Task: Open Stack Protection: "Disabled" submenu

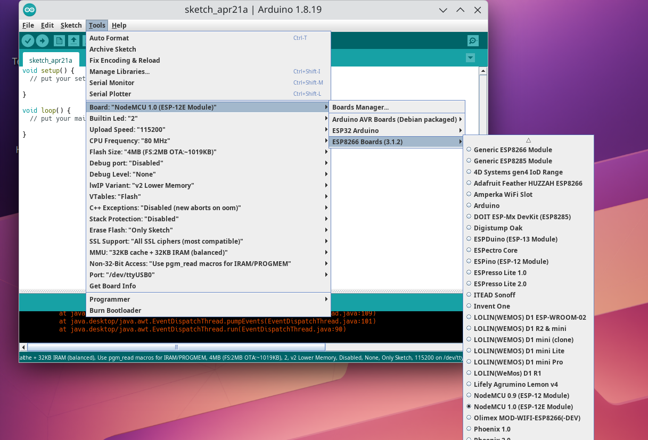Action: [208, 219]
